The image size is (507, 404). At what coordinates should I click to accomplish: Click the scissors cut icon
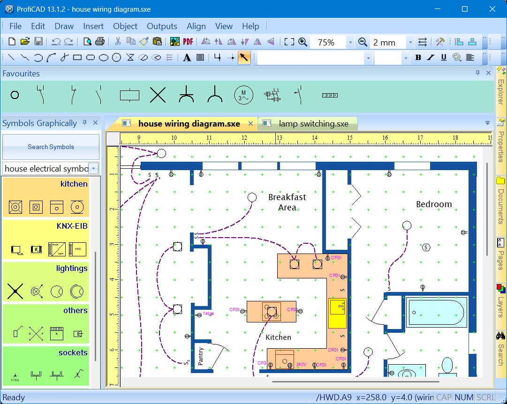tap(118, 42)
